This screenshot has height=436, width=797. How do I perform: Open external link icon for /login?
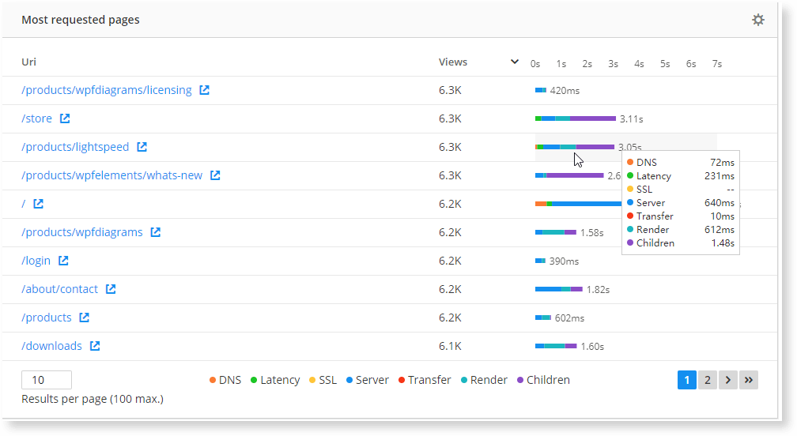tap(63, 261)
